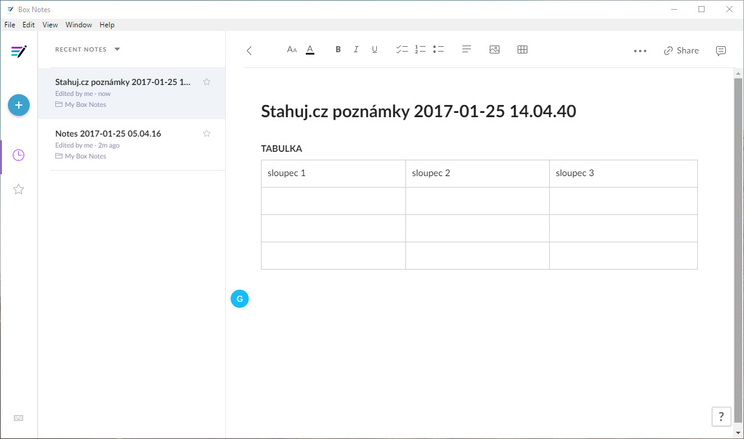Open the font size tool
This screenshot has height=439, width=744.
[x=292, y=50]
